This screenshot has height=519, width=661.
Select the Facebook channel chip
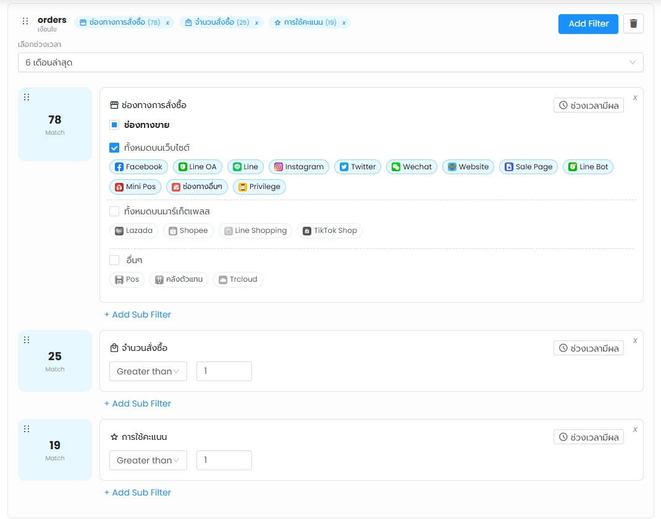click(138, 167)
